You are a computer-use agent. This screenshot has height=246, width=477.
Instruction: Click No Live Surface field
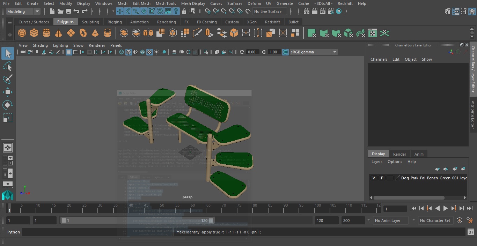pyautogui.click(x=270, y=12)
